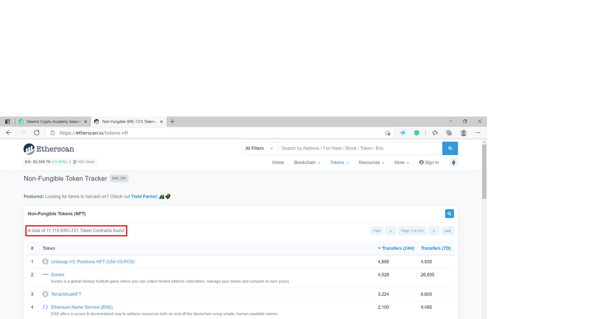
Task: Expand the Resources menu
Action: [371, 163]
